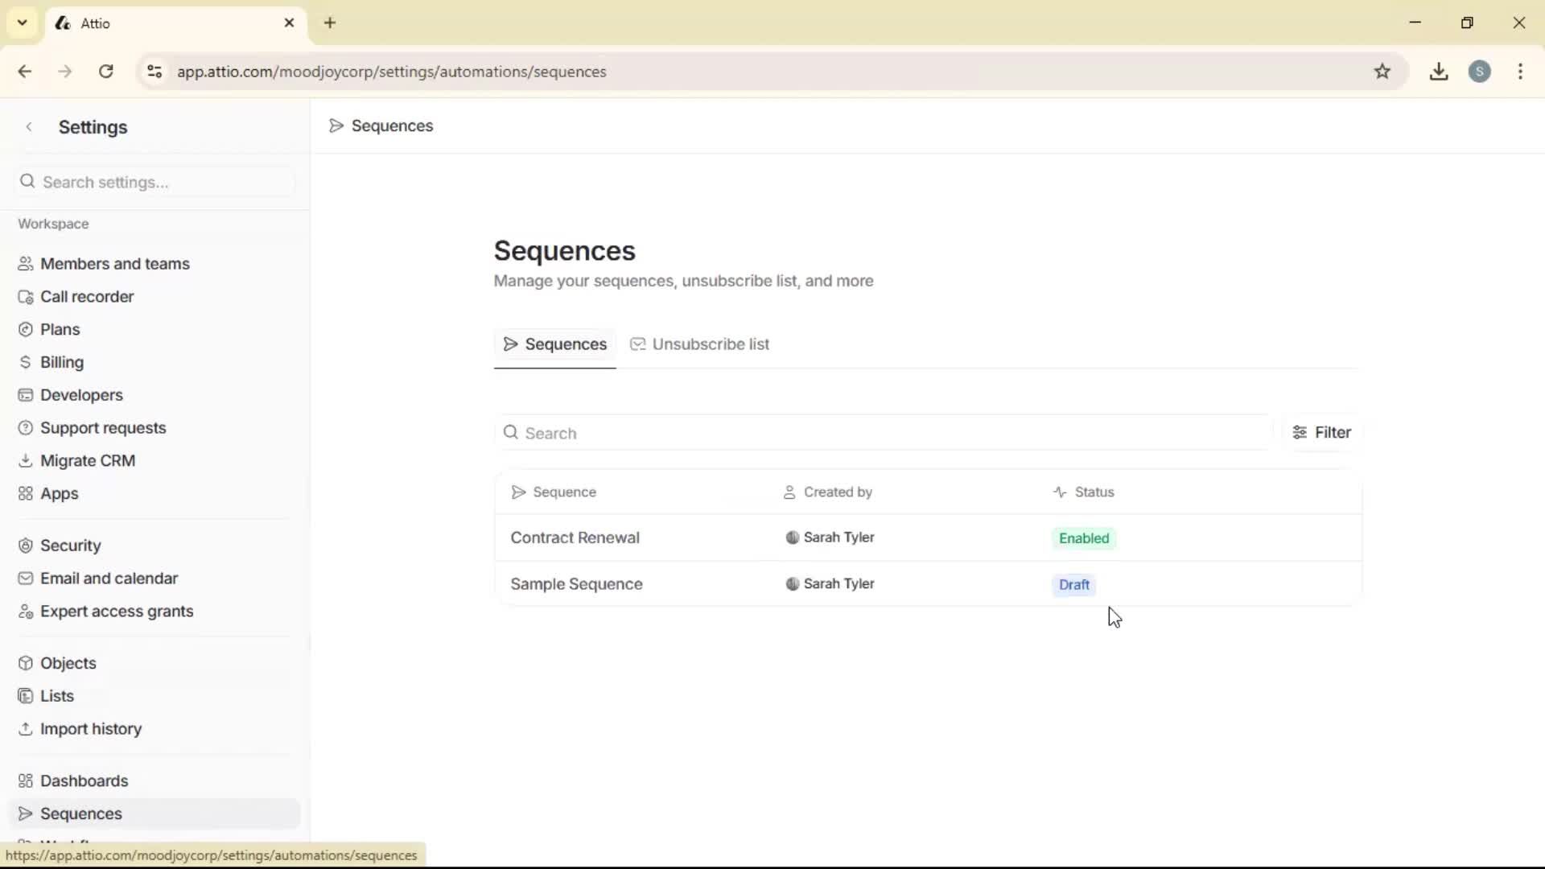
Task: Open the Call recorder settings
Action: (x=87, y=296)
